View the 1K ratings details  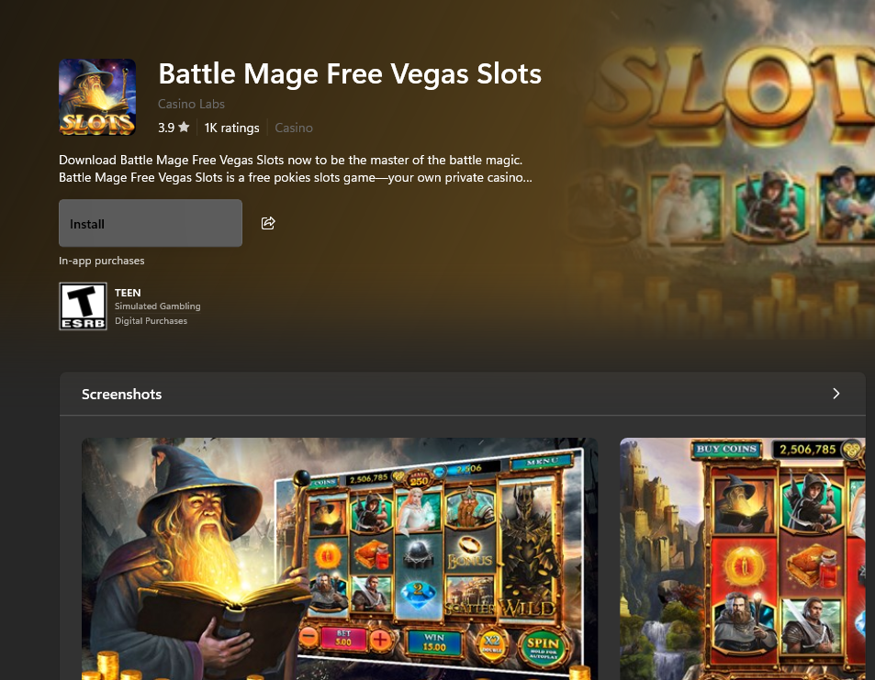(x=231, y=128)
